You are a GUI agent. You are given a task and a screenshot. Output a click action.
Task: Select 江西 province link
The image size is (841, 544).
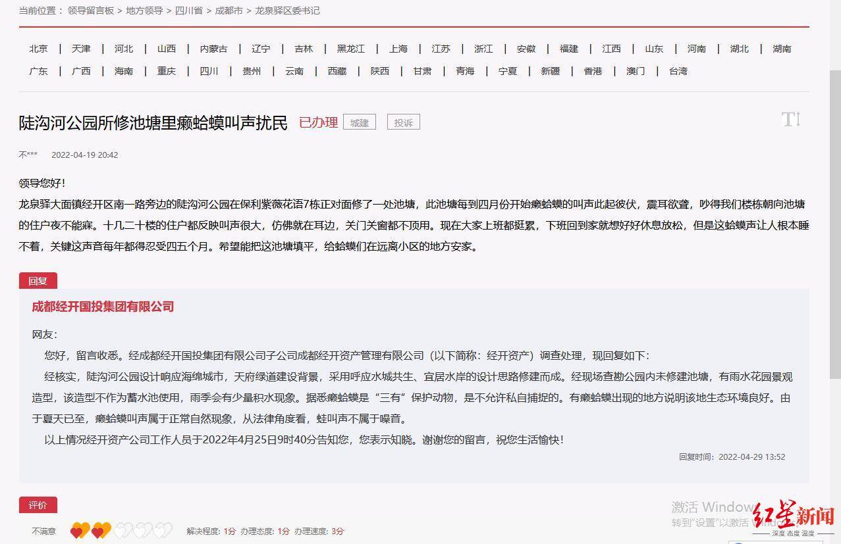[x=612, y=49]
